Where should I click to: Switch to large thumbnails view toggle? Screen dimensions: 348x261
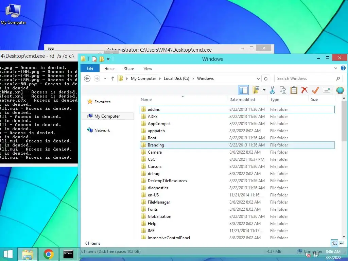[x=342, y=243]
